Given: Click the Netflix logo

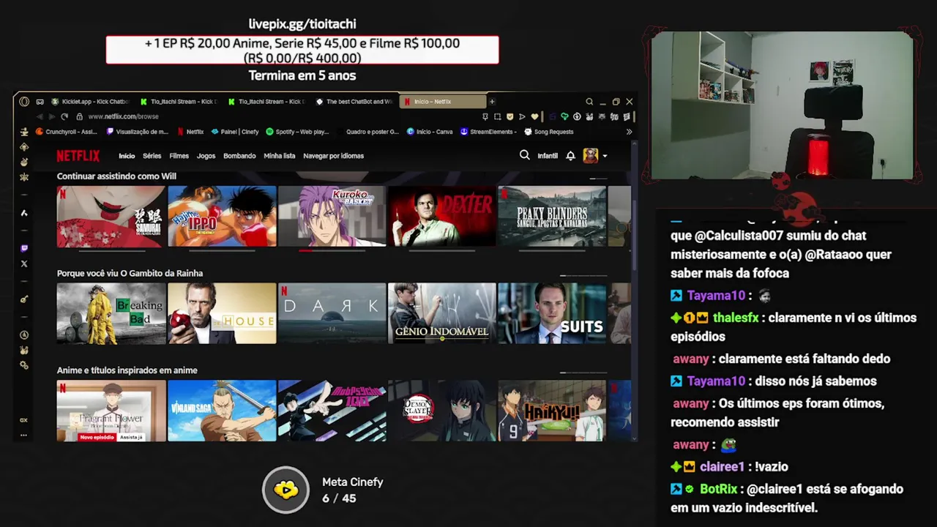Looking at the screenshot, I should coord(78,156).
